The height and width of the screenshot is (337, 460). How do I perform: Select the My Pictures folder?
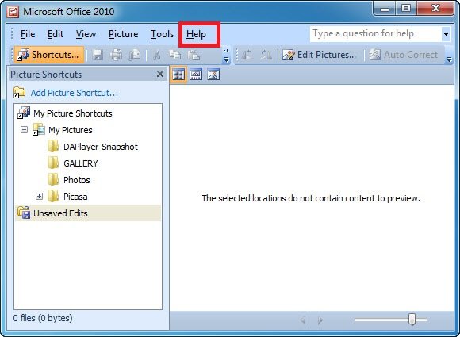[x=71, y=130]
